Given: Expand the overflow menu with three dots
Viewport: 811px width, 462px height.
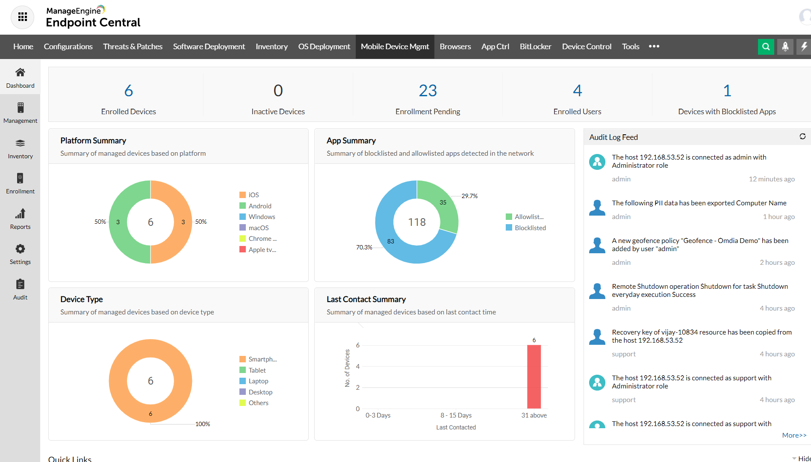Looking at the screenshot, I should point(654,47).
